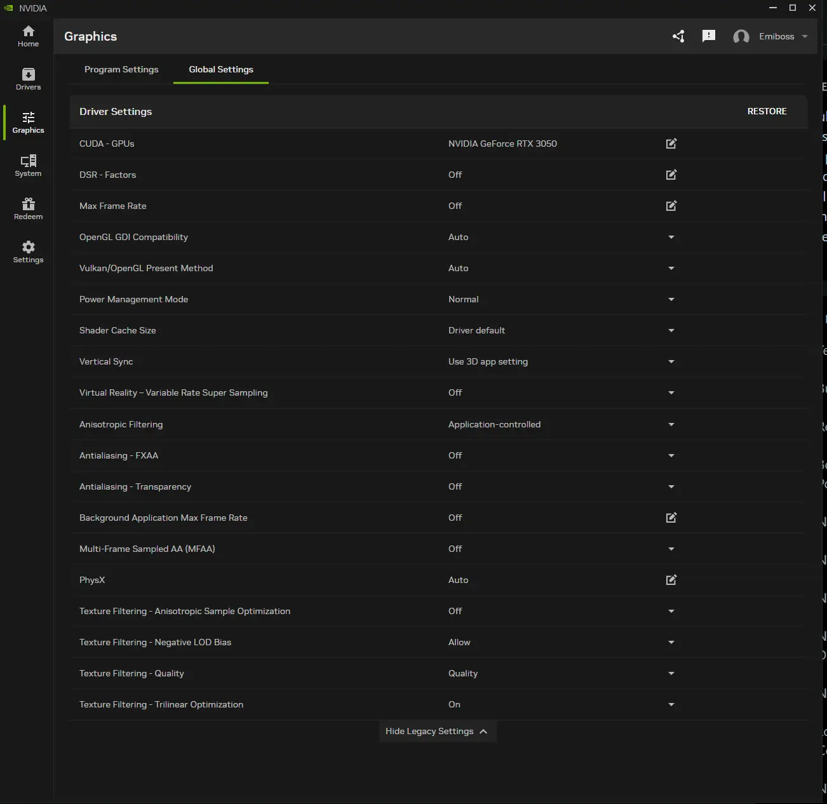The image size is (827, 804).
Task: Open the feedback notification icon
Action: click(x=709, y=36)
